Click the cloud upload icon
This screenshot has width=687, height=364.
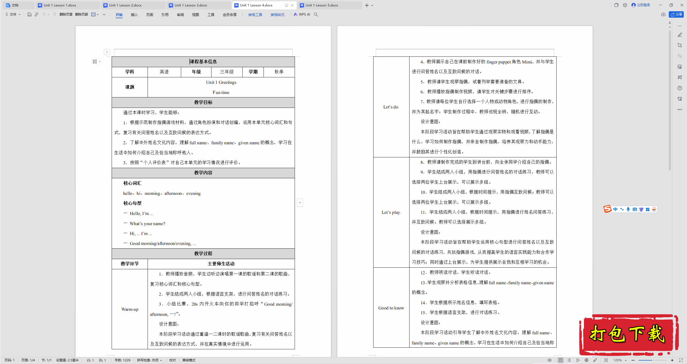point(663,14)
